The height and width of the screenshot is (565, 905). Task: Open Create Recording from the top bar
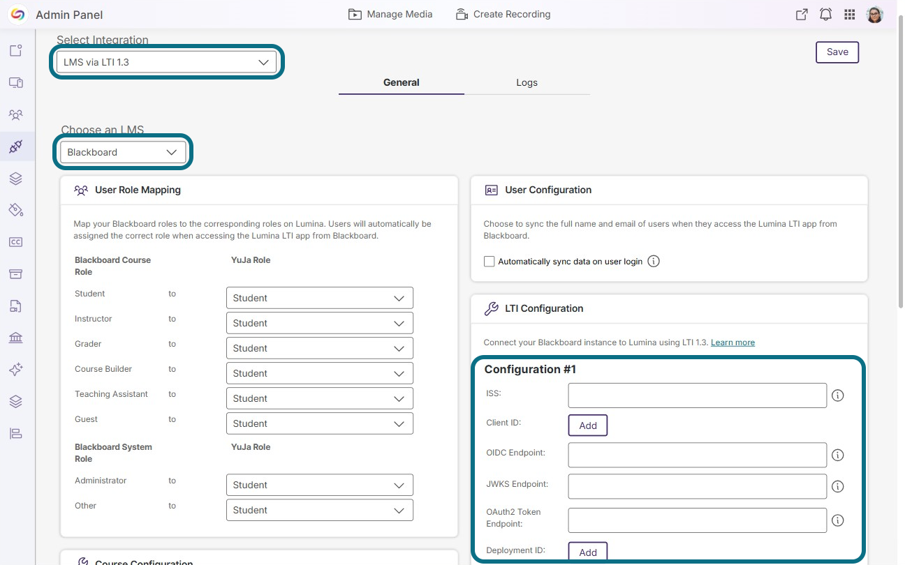(x=503, y=14)
